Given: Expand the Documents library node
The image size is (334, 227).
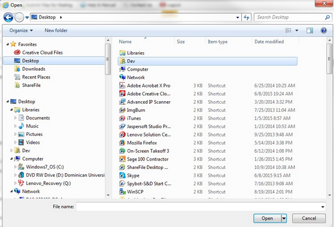Looking at the screenshot, I should pyautogui.click(x=16, y=118).
